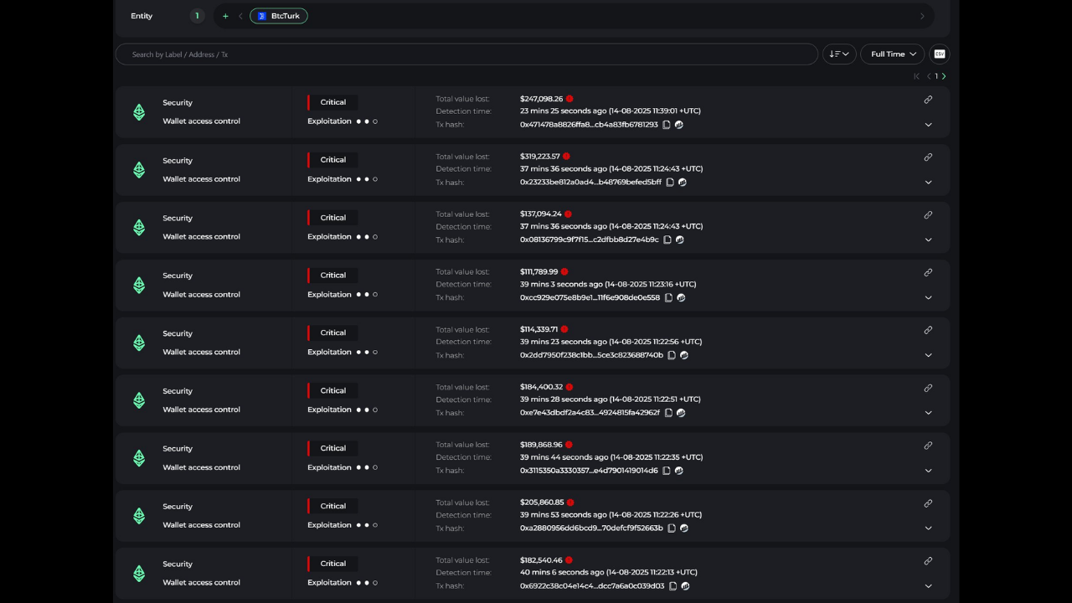Image resolution: width=1072 pixels, height=603 pixels.
Task: Go to the next results page
Action: click(x=944, y=76)
